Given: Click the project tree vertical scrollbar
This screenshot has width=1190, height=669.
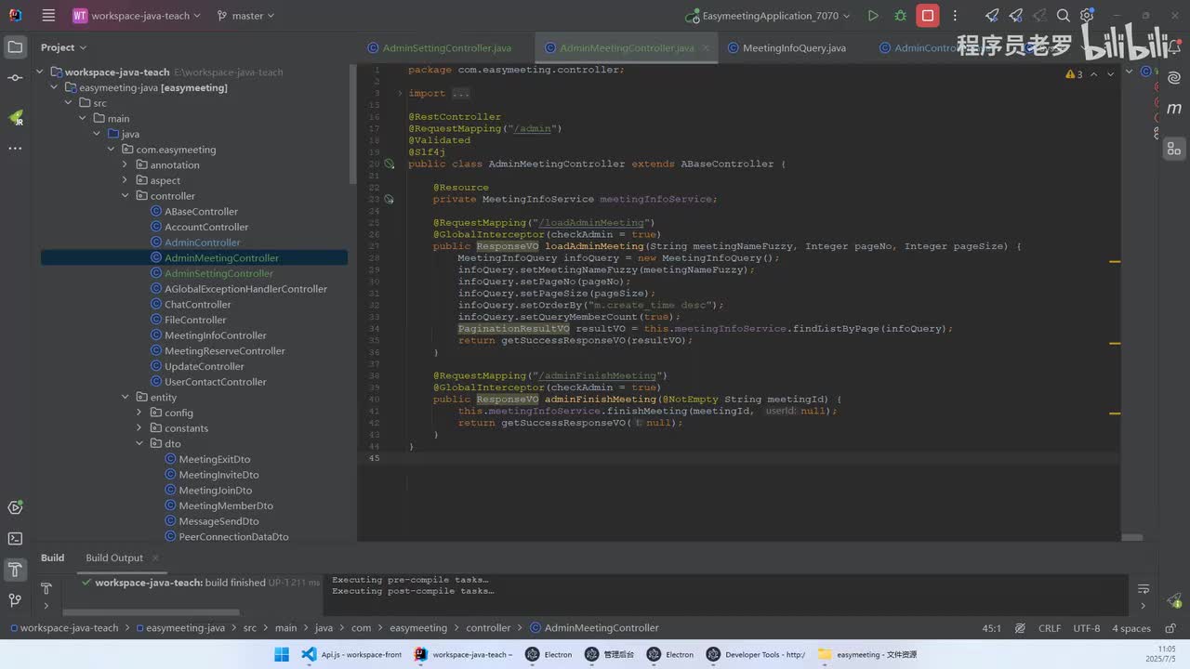Looking at the screenshot, I should [351, 124].
